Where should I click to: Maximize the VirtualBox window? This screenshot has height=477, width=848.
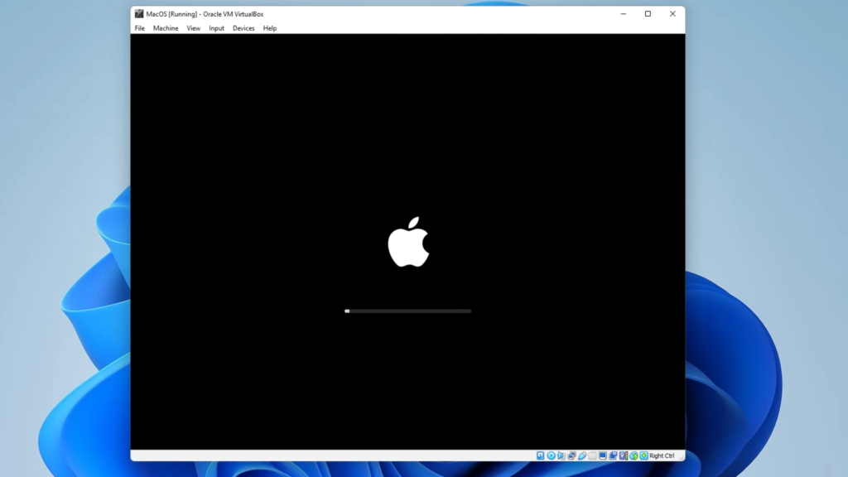(x=648, y=14)
